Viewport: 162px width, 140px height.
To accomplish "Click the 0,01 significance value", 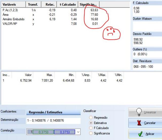I will coord(95,24).
